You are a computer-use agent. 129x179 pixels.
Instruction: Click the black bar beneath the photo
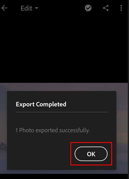click(64, 176)
